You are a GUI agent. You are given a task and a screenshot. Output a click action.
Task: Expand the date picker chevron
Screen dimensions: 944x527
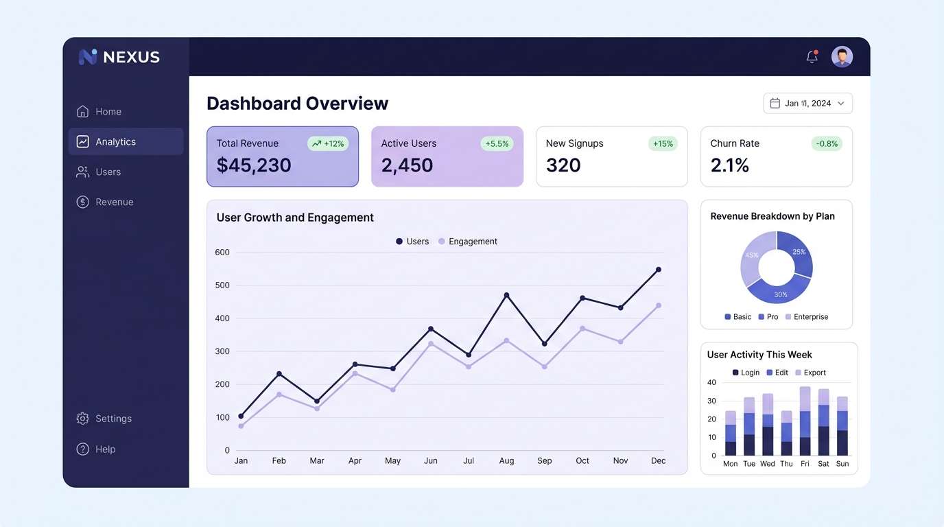841,103
